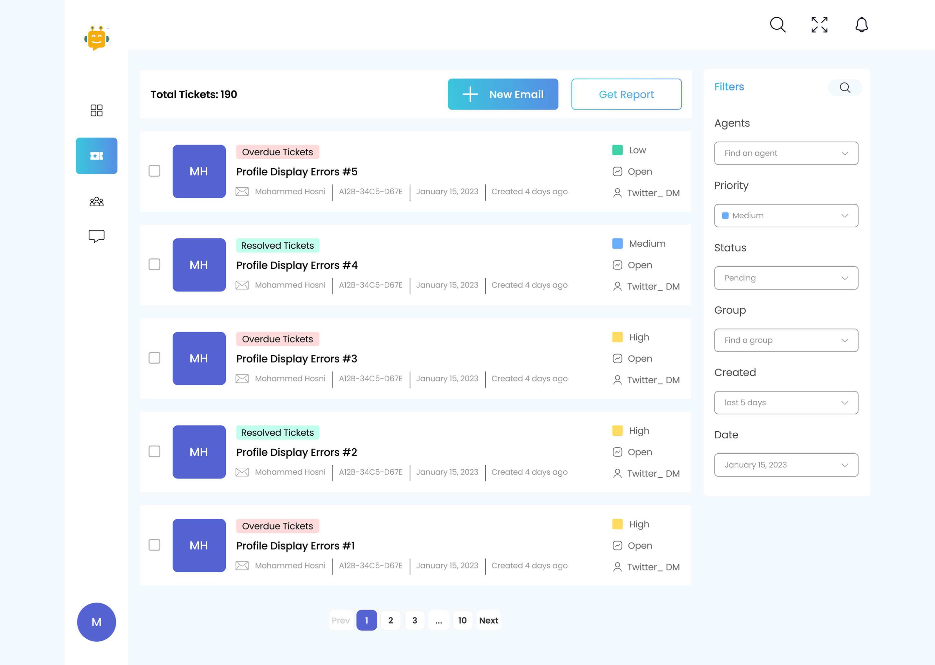The height and width of the screenshot is (665, 935).
Task: Open the Status dropdown set to Pending
Action: (786, 278)
